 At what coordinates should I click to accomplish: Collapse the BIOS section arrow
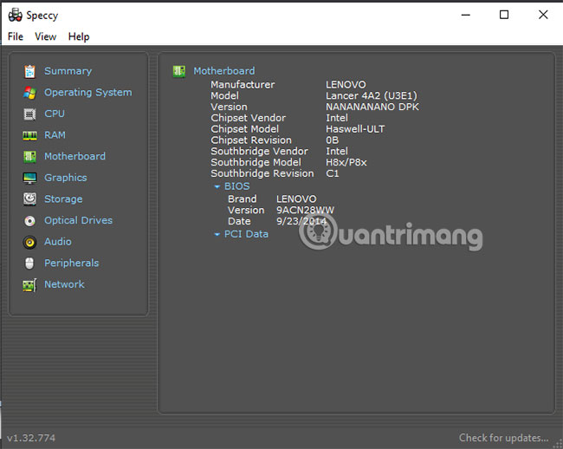(x=217, y=186)
